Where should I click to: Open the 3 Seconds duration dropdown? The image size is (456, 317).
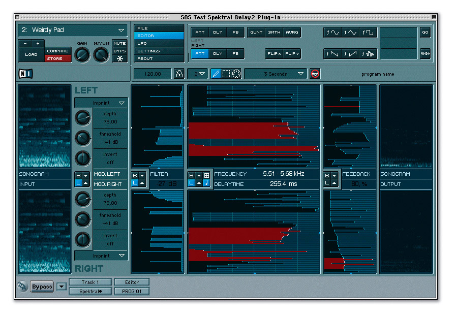point(275,73)
